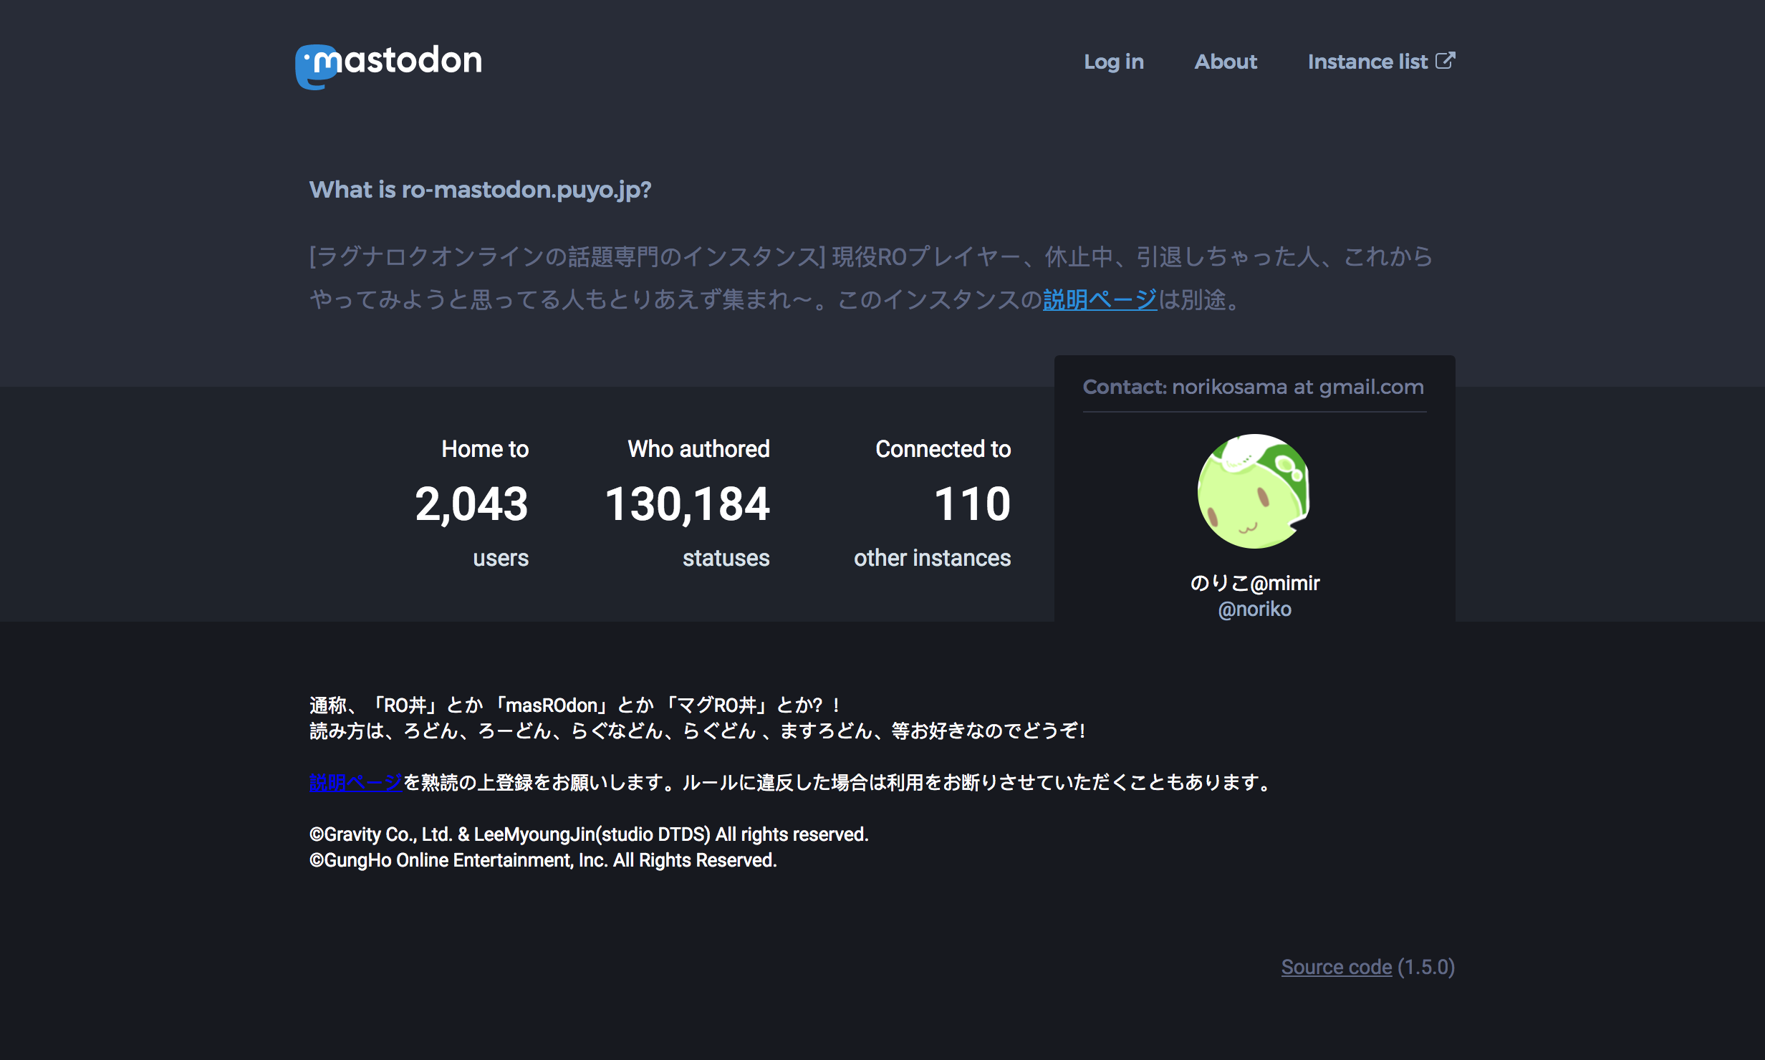The width and height of the screenshot is (1765, 1060).
Task: Click the GungHo Online Entertainment copyright line
Action: coord(543,860)
